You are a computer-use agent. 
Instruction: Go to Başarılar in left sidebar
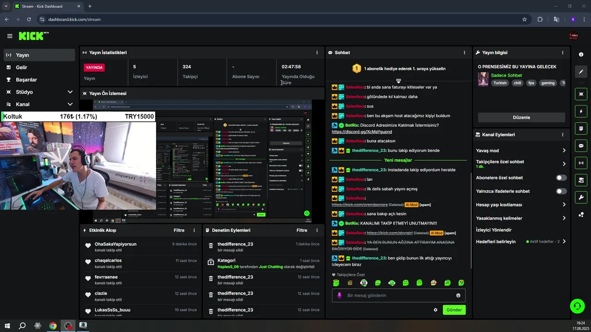pos(39,80)
